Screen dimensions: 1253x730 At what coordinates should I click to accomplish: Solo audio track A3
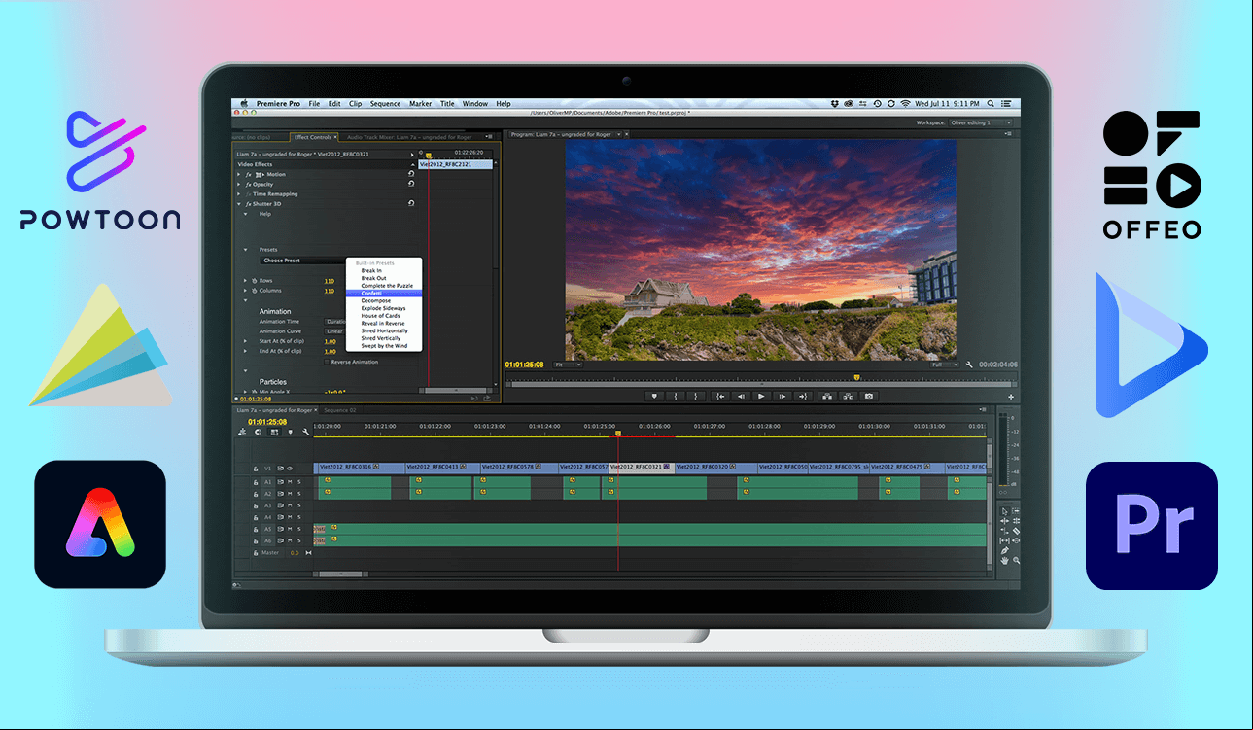(299, 505)
